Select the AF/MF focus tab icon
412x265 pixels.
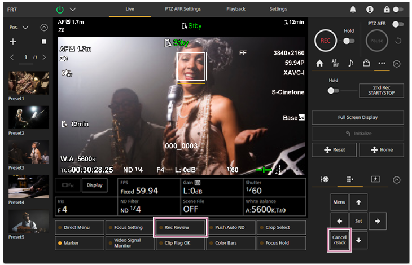(x=335, y=63)
